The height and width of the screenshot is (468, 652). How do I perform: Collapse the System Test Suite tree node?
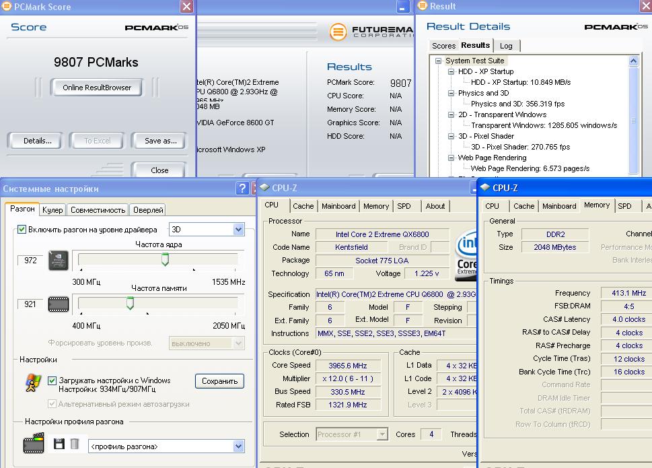coord(438,61)
